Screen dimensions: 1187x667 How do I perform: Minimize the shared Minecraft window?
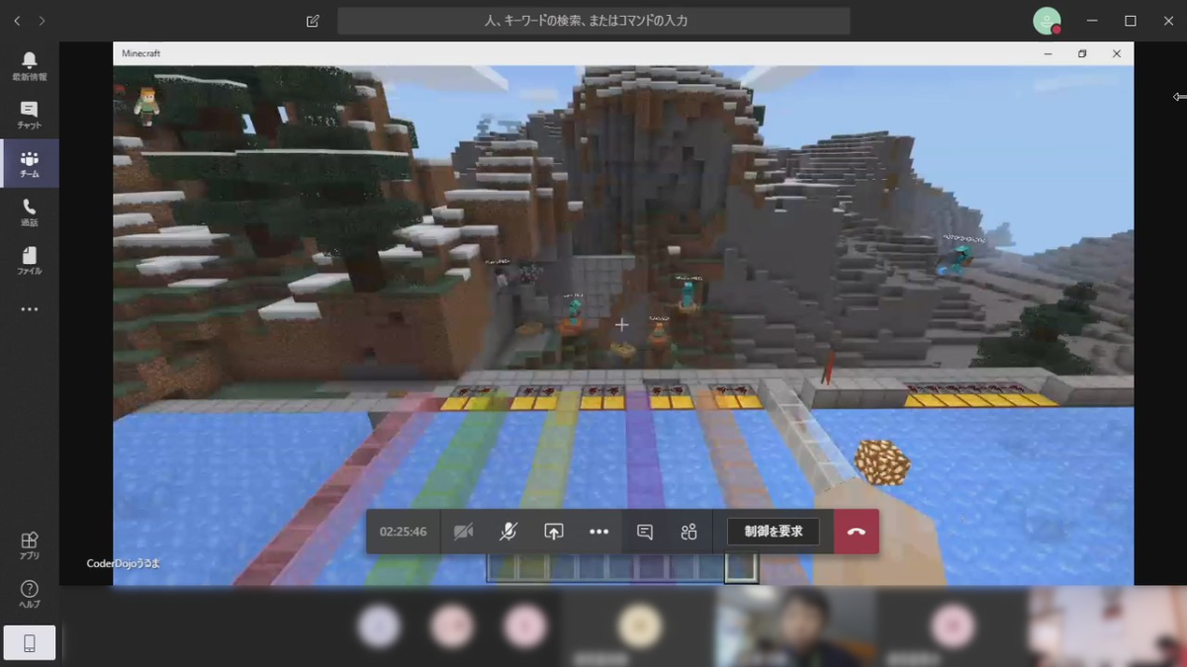pos(1049,53)
